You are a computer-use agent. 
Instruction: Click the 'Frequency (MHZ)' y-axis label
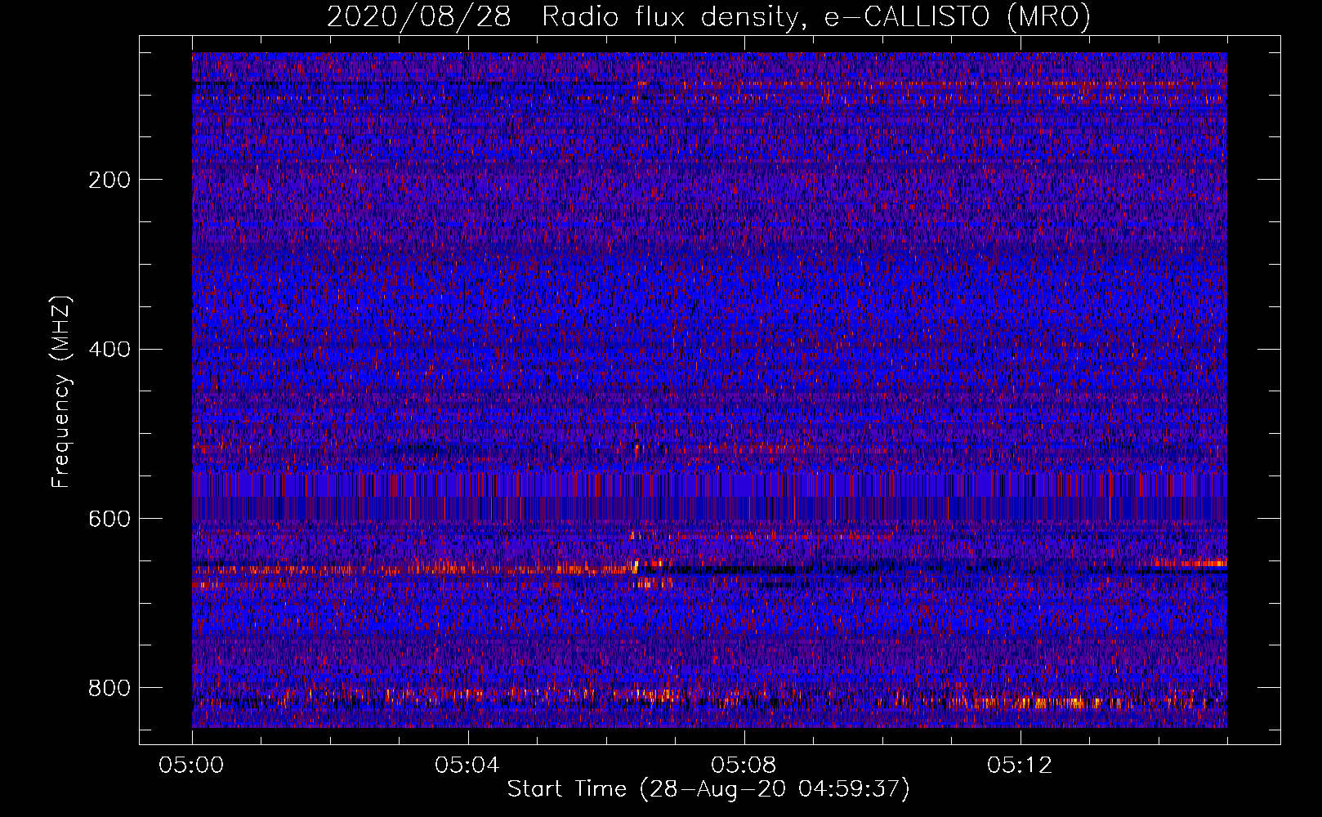pos(60,392)
